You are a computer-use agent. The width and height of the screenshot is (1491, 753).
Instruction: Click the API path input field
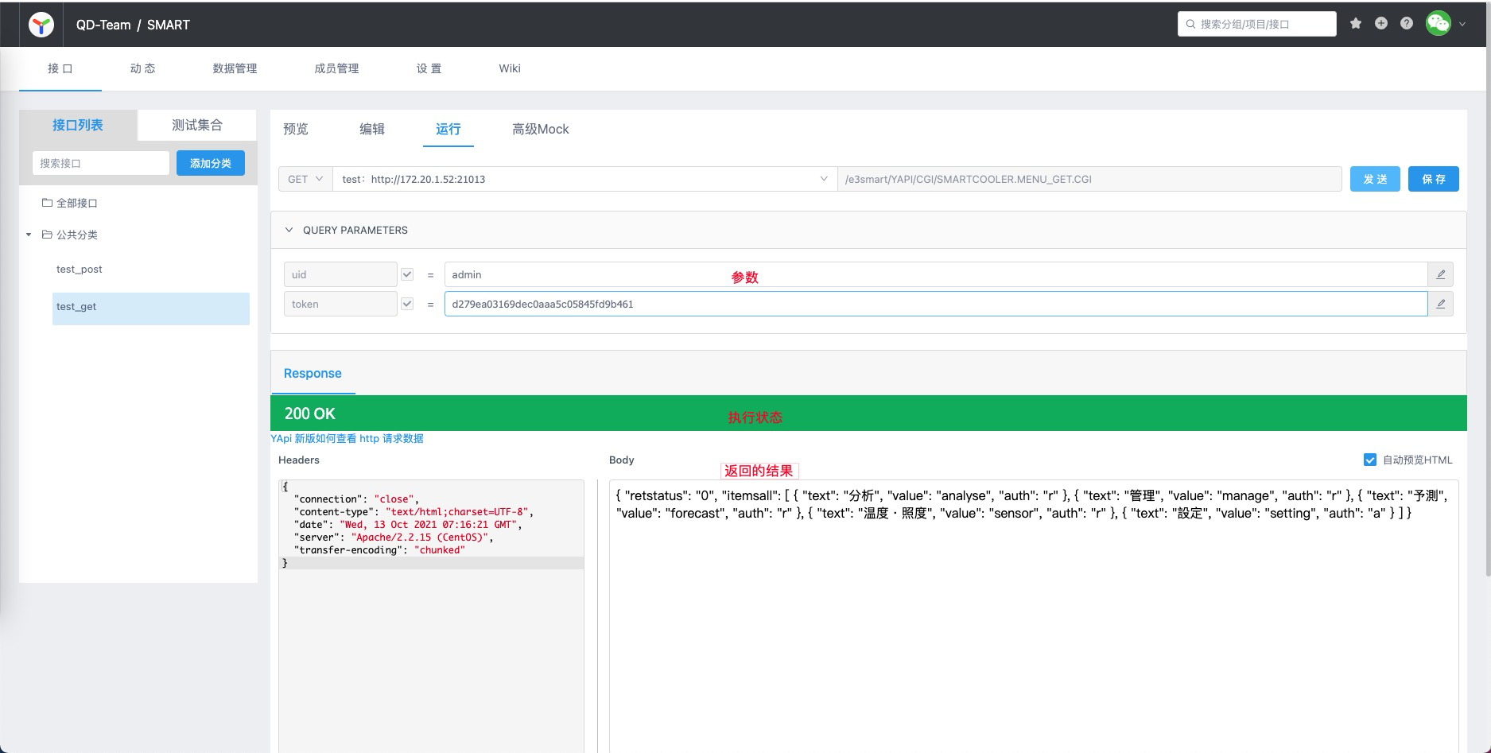(1089, 179)
